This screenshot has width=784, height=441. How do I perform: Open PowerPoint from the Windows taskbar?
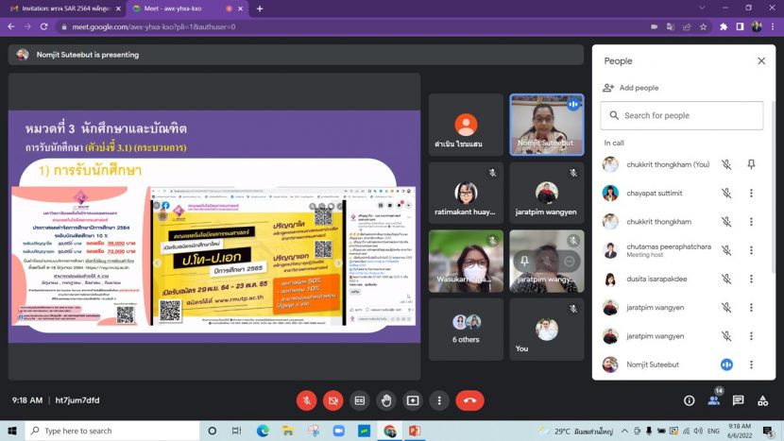click(414, 431)
